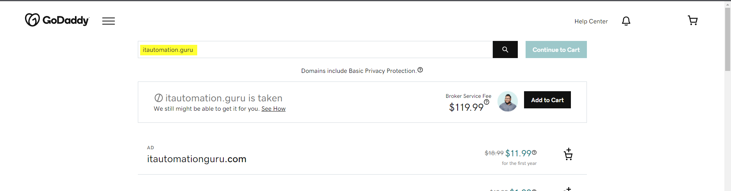Select the itautomationguru.com domain result
The height and width of the screenshot is (191, 731).
[197, 159]
